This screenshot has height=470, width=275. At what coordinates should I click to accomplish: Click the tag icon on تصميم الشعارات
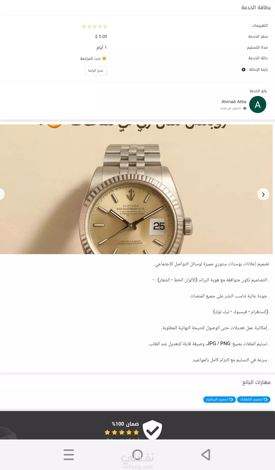[x=266, y=399]
